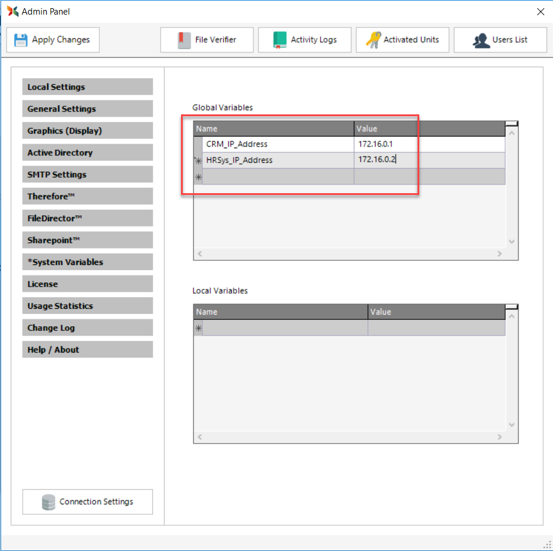This screenshot has height=551, width=553.
Task: Open the Local Settings section
Action: click(88, 87)
